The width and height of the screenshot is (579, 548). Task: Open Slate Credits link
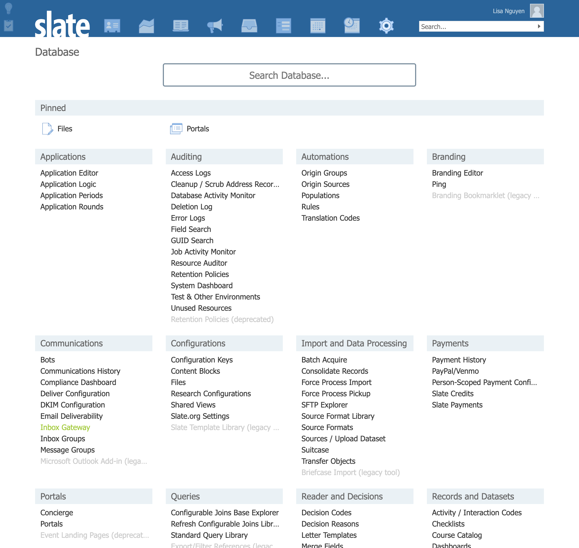(x=453, y=394)
